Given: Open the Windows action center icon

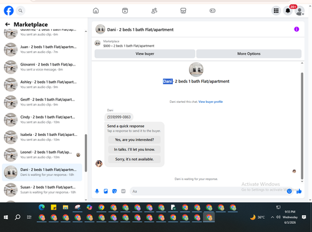Looking at the screenshot, I should (x=304, y=217).
